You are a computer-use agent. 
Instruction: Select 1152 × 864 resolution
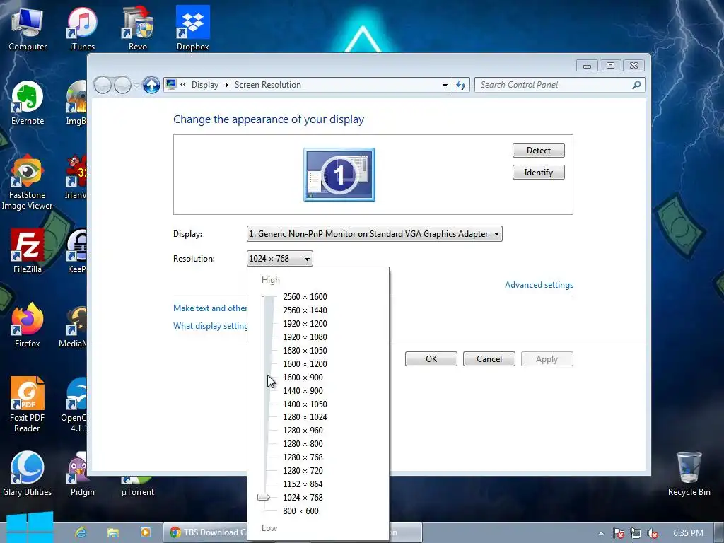[303, 484]
